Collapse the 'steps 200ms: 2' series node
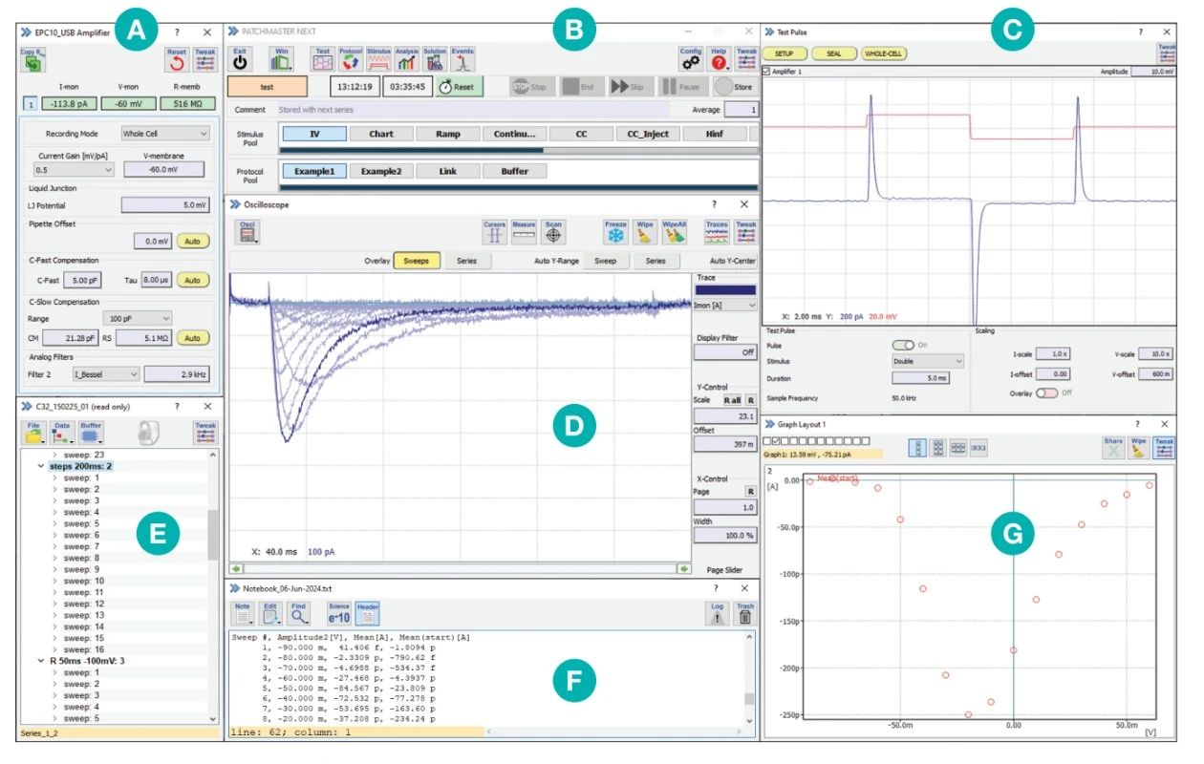1204x764 pixels. (40, 466)
